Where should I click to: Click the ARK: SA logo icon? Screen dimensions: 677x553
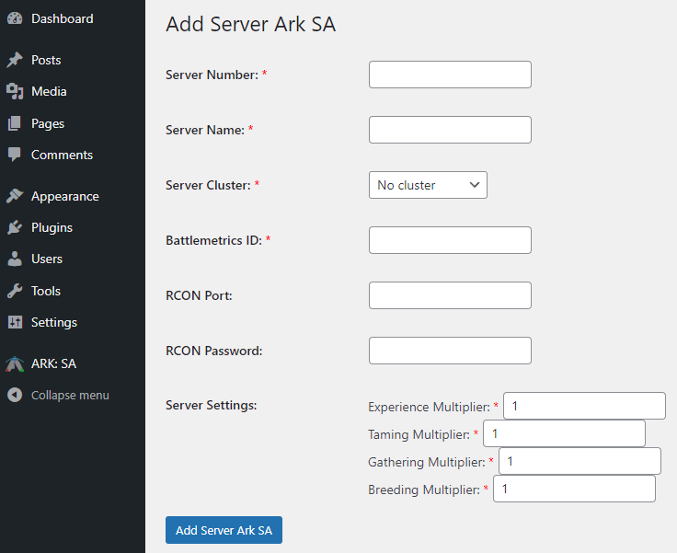pos(15,363)
